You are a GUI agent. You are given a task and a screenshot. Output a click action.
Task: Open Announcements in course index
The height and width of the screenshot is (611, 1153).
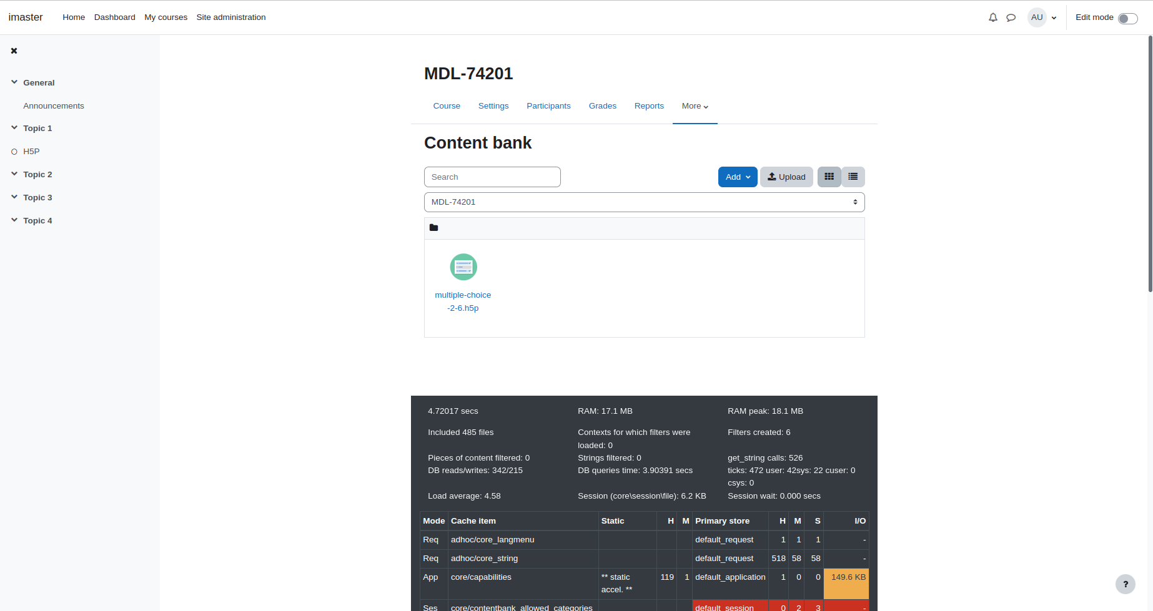(54, 105)
